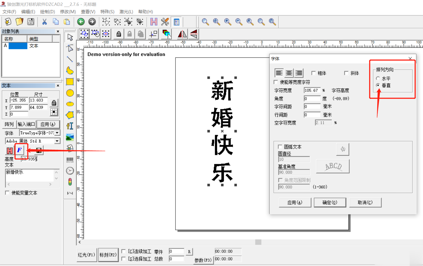
Task: Click the 字符间距 input field
Action: (x=312, y=107)
